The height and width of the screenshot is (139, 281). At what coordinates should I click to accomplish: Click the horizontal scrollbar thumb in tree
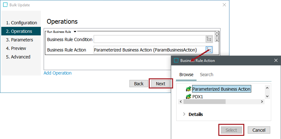(204, 102)
